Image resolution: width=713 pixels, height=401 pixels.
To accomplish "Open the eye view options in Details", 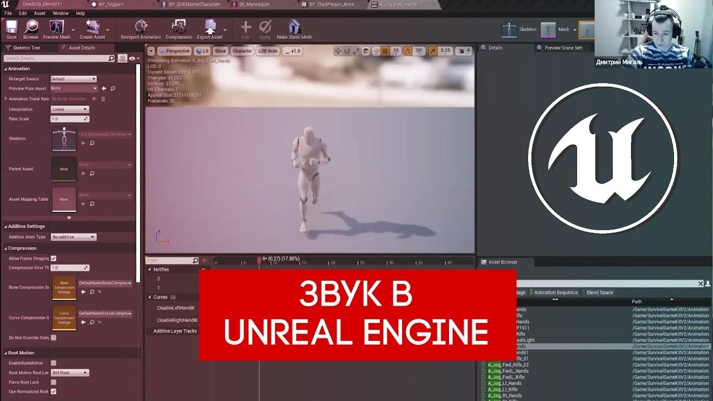I will (133, 58).
